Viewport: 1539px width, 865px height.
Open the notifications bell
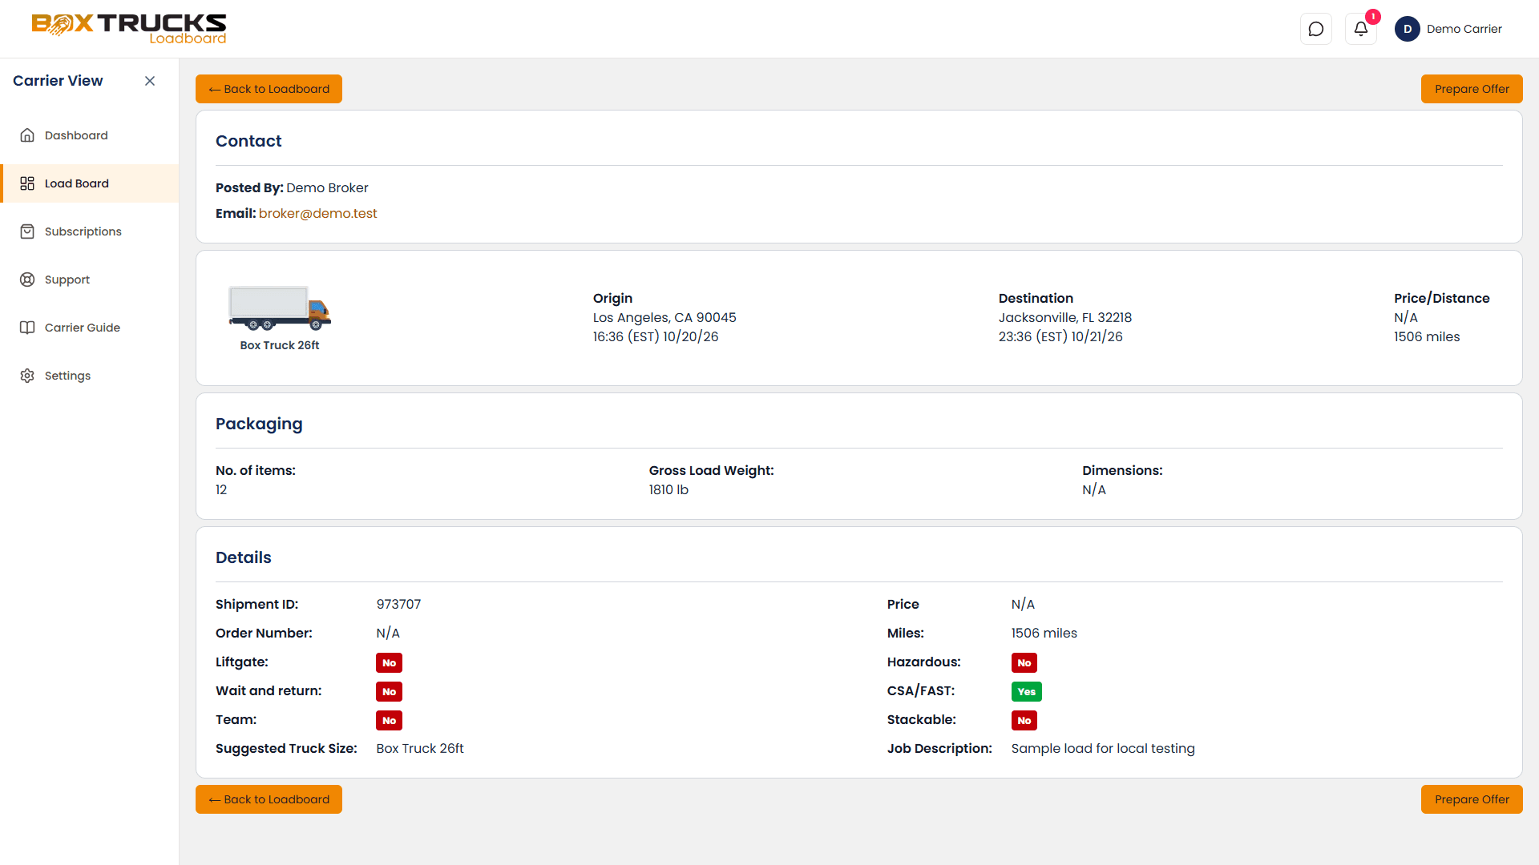[1360, 29]
